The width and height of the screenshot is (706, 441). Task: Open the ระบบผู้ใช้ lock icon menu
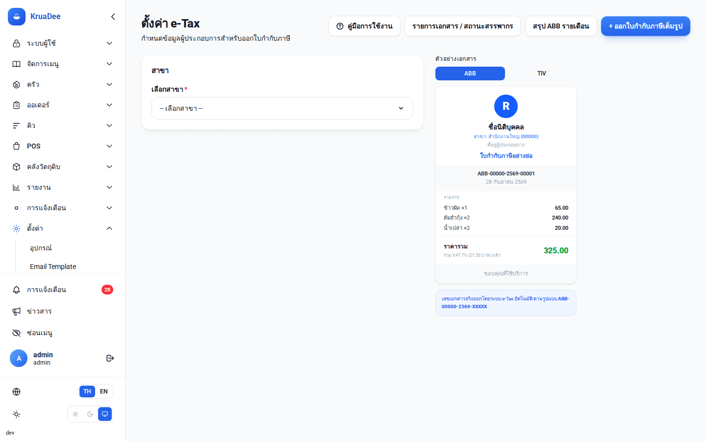coord(16,43)
